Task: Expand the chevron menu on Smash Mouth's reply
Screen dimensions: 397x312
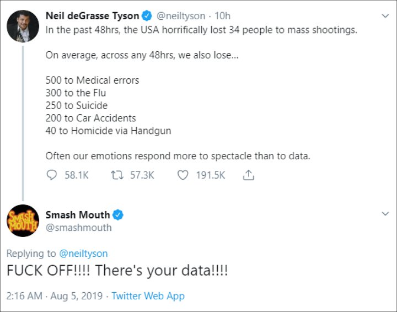Action: 385,214
